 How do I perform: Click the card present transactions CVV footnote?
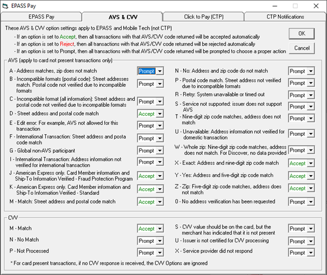click(109, 264)
